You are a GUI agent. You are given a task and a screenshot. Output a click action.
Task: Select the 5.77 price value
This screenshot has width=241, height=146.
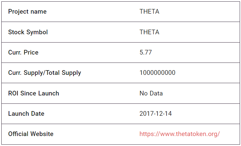(146, 53)
